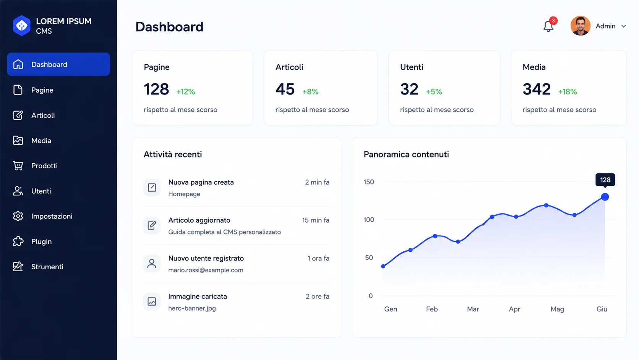Image resolution: width=639 pixels, height=360 pixels.
Task: Select the Impostazioni gear icon
Action: tap(18, 216)
